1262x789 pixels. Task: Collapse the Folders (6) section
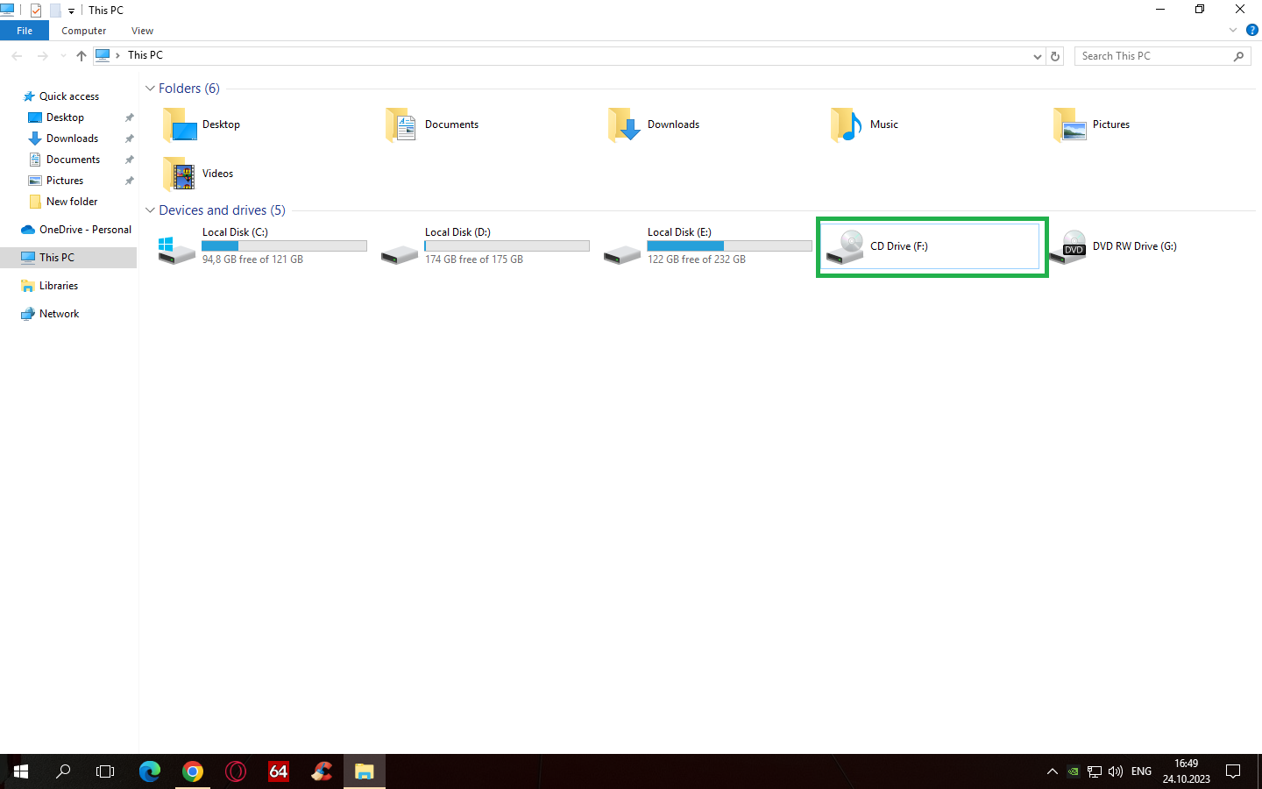150,89
